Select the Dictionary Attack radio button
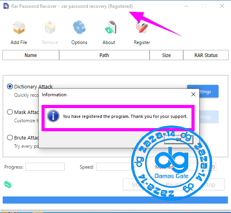This screenshot has width=231, height=213. pos(10,86)
